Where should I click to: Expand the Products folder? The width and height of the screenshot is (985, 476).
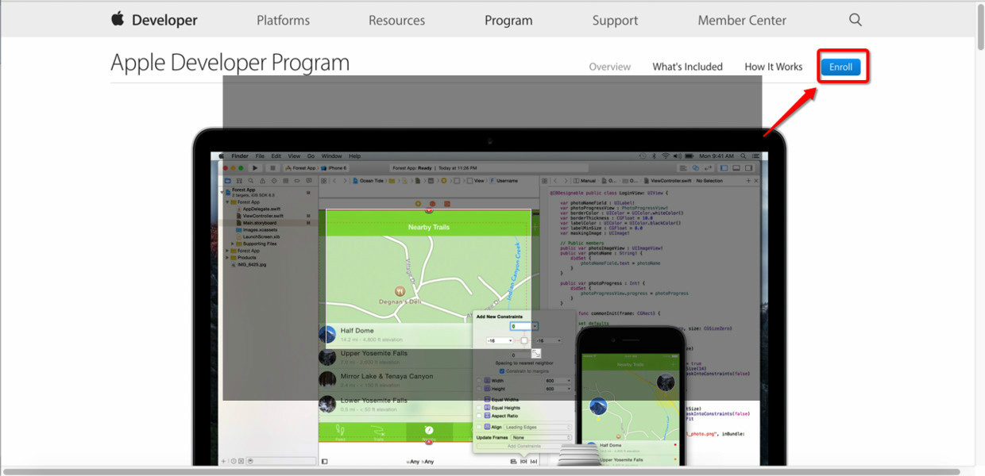point(227,258)
